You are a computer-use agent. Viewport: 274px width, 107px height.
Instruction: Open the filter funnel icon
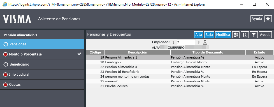click(254, 35)
